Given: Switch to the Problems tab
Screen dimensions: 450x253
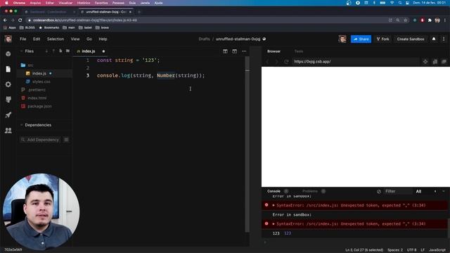Looking at the screenshot, I should point(310,191).
